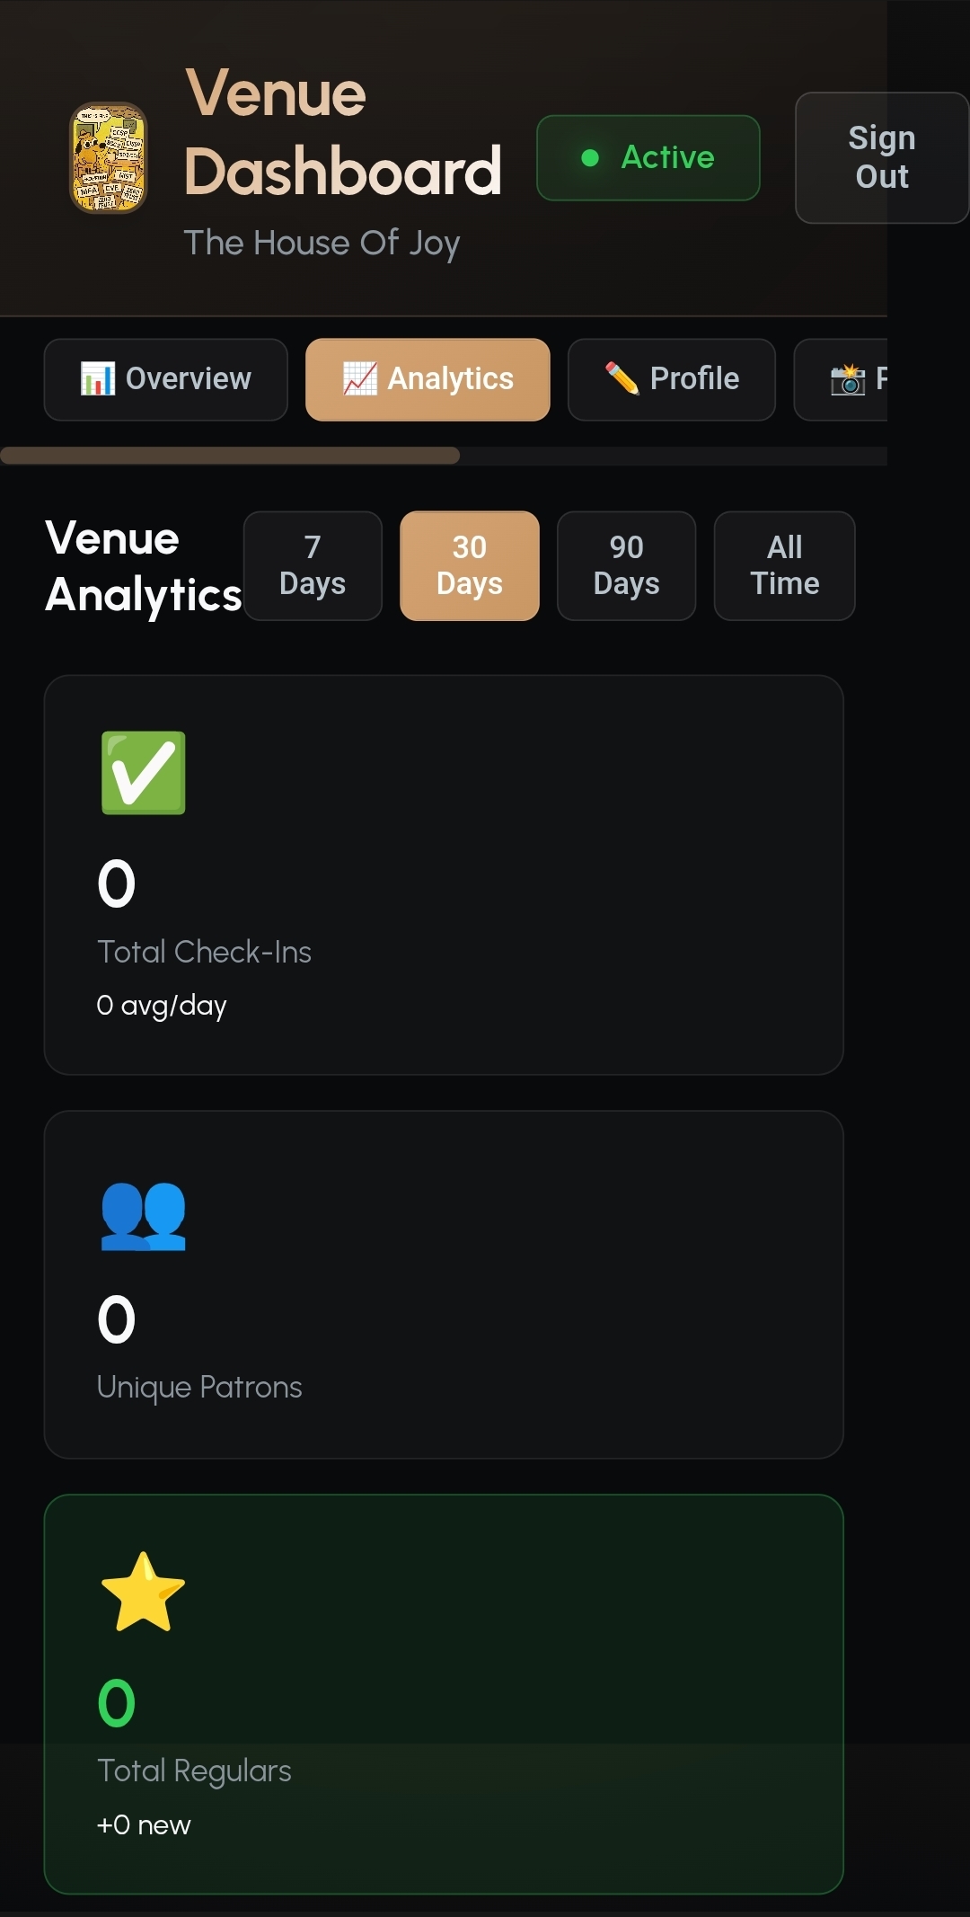Open the House Of Joy venue logo
This screenshot has height=1917, width=970.
pos(108,157)
